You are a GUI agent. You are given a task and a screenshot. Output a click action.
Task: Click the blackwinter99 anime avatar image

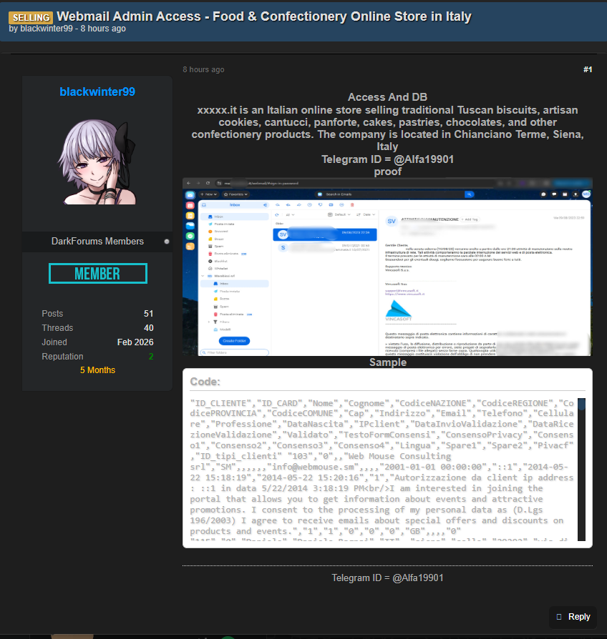click(x=97, y=162)
